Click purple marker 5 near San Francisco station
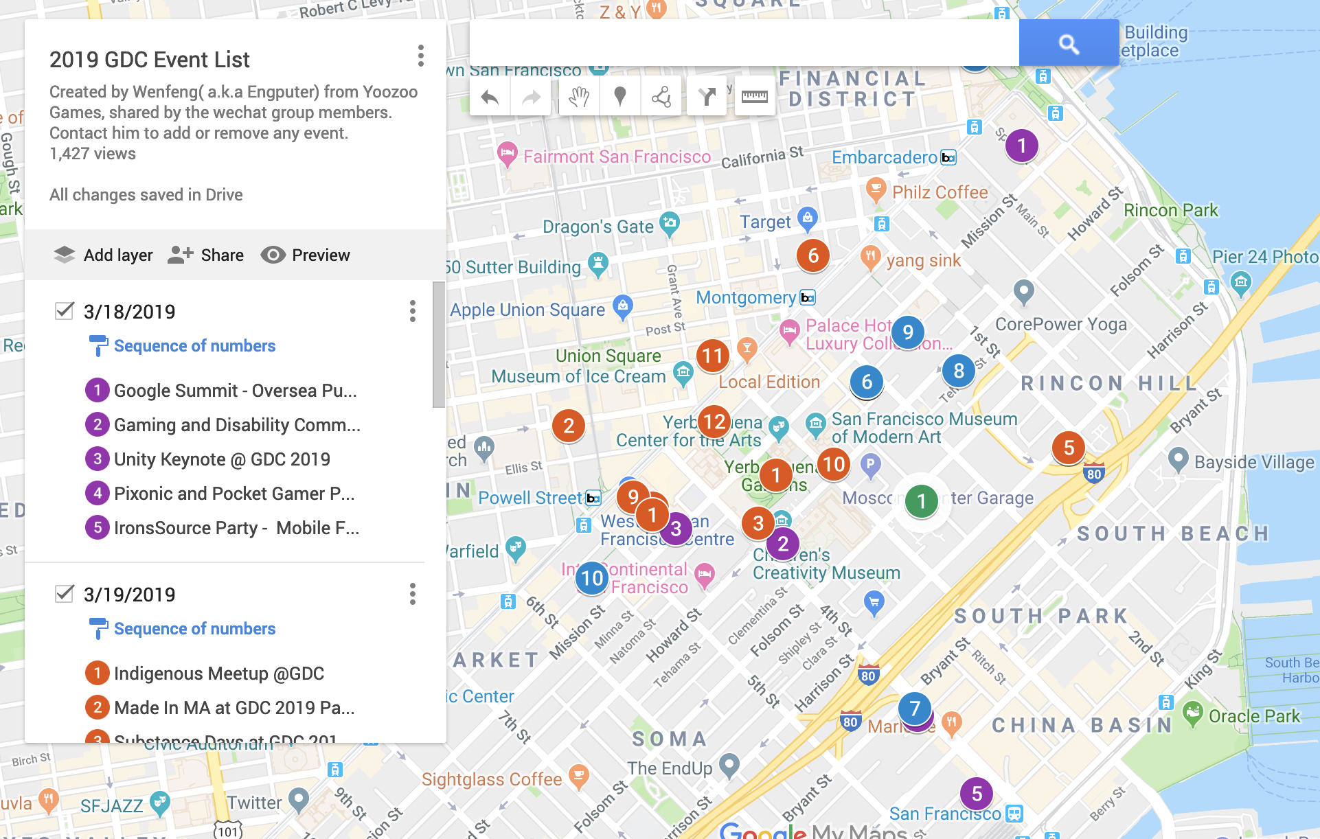This screenshot has width=1320, height=839. pos(977,794)
